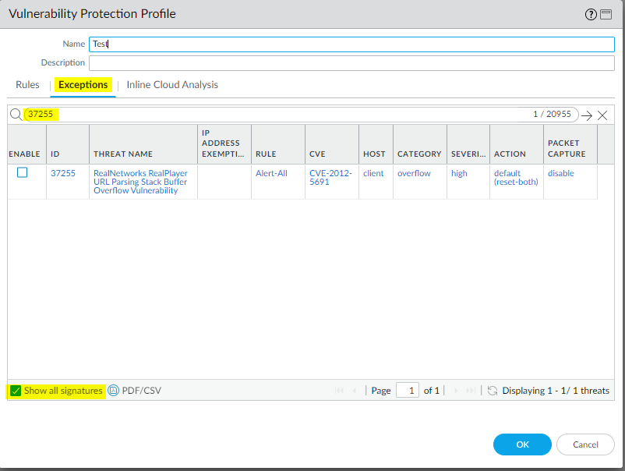This screenshot has width=625, height=471.
Task: Clear the search with the X icon
Action: point(602,115)
